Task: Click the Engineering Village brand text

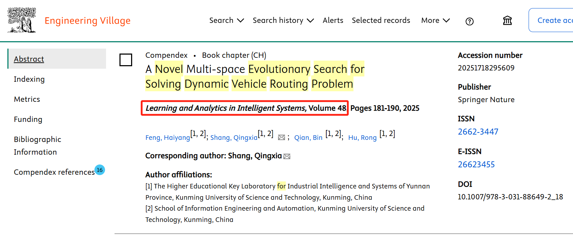Action: pos(87,21)
